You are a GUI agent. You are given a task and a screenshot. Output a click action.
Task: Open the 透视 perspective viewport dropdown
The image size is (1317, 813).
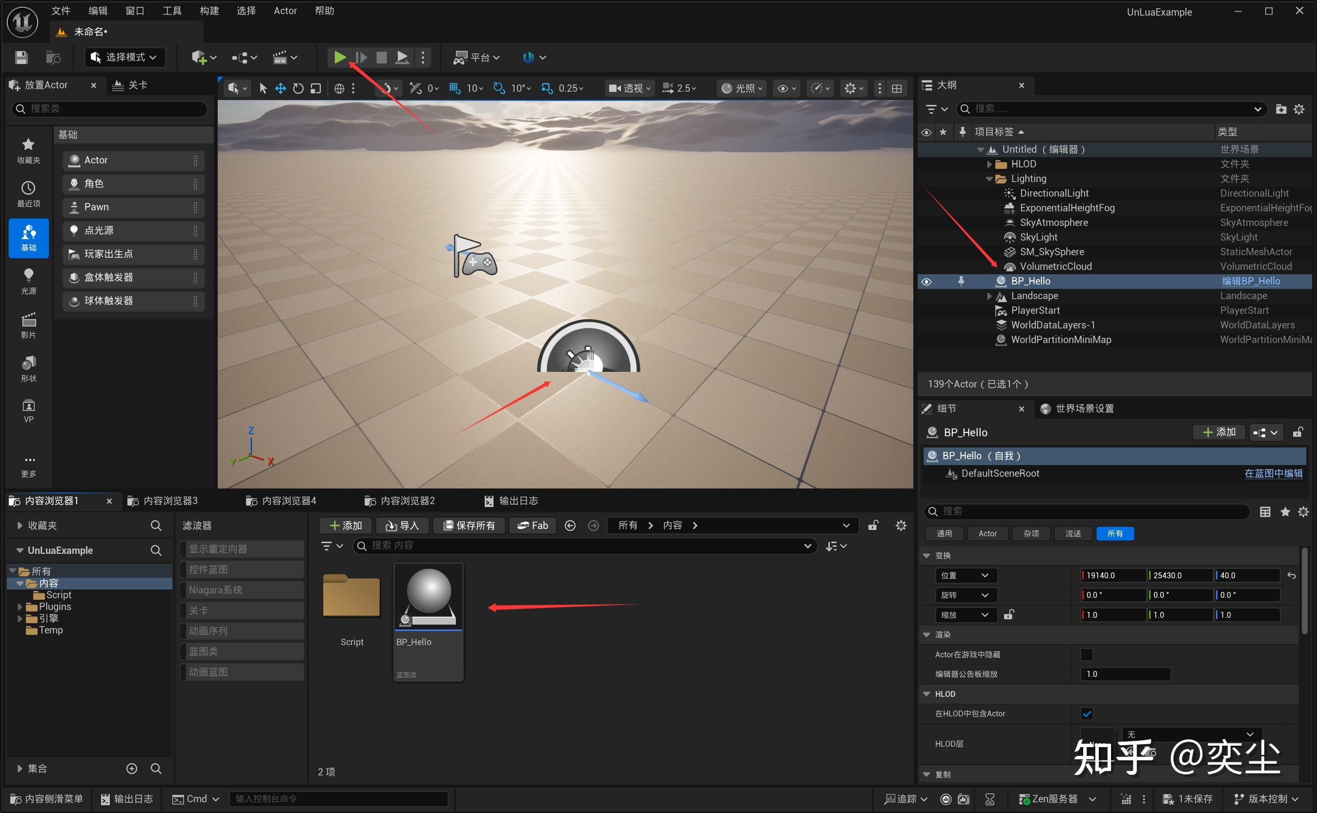click(x=630, y=88)
